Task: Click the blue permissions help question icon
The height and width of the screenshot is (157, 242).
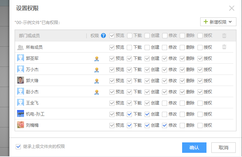Action: coord(103,36)
